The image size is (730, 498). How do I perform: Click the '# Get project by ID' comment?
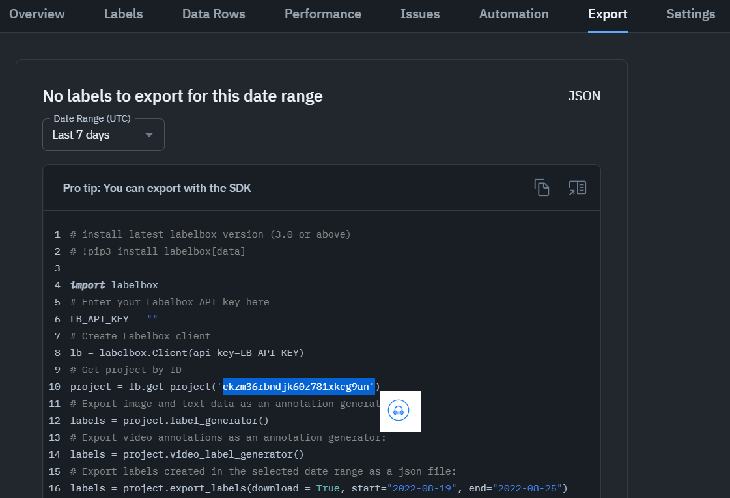(x=126, y=370)
